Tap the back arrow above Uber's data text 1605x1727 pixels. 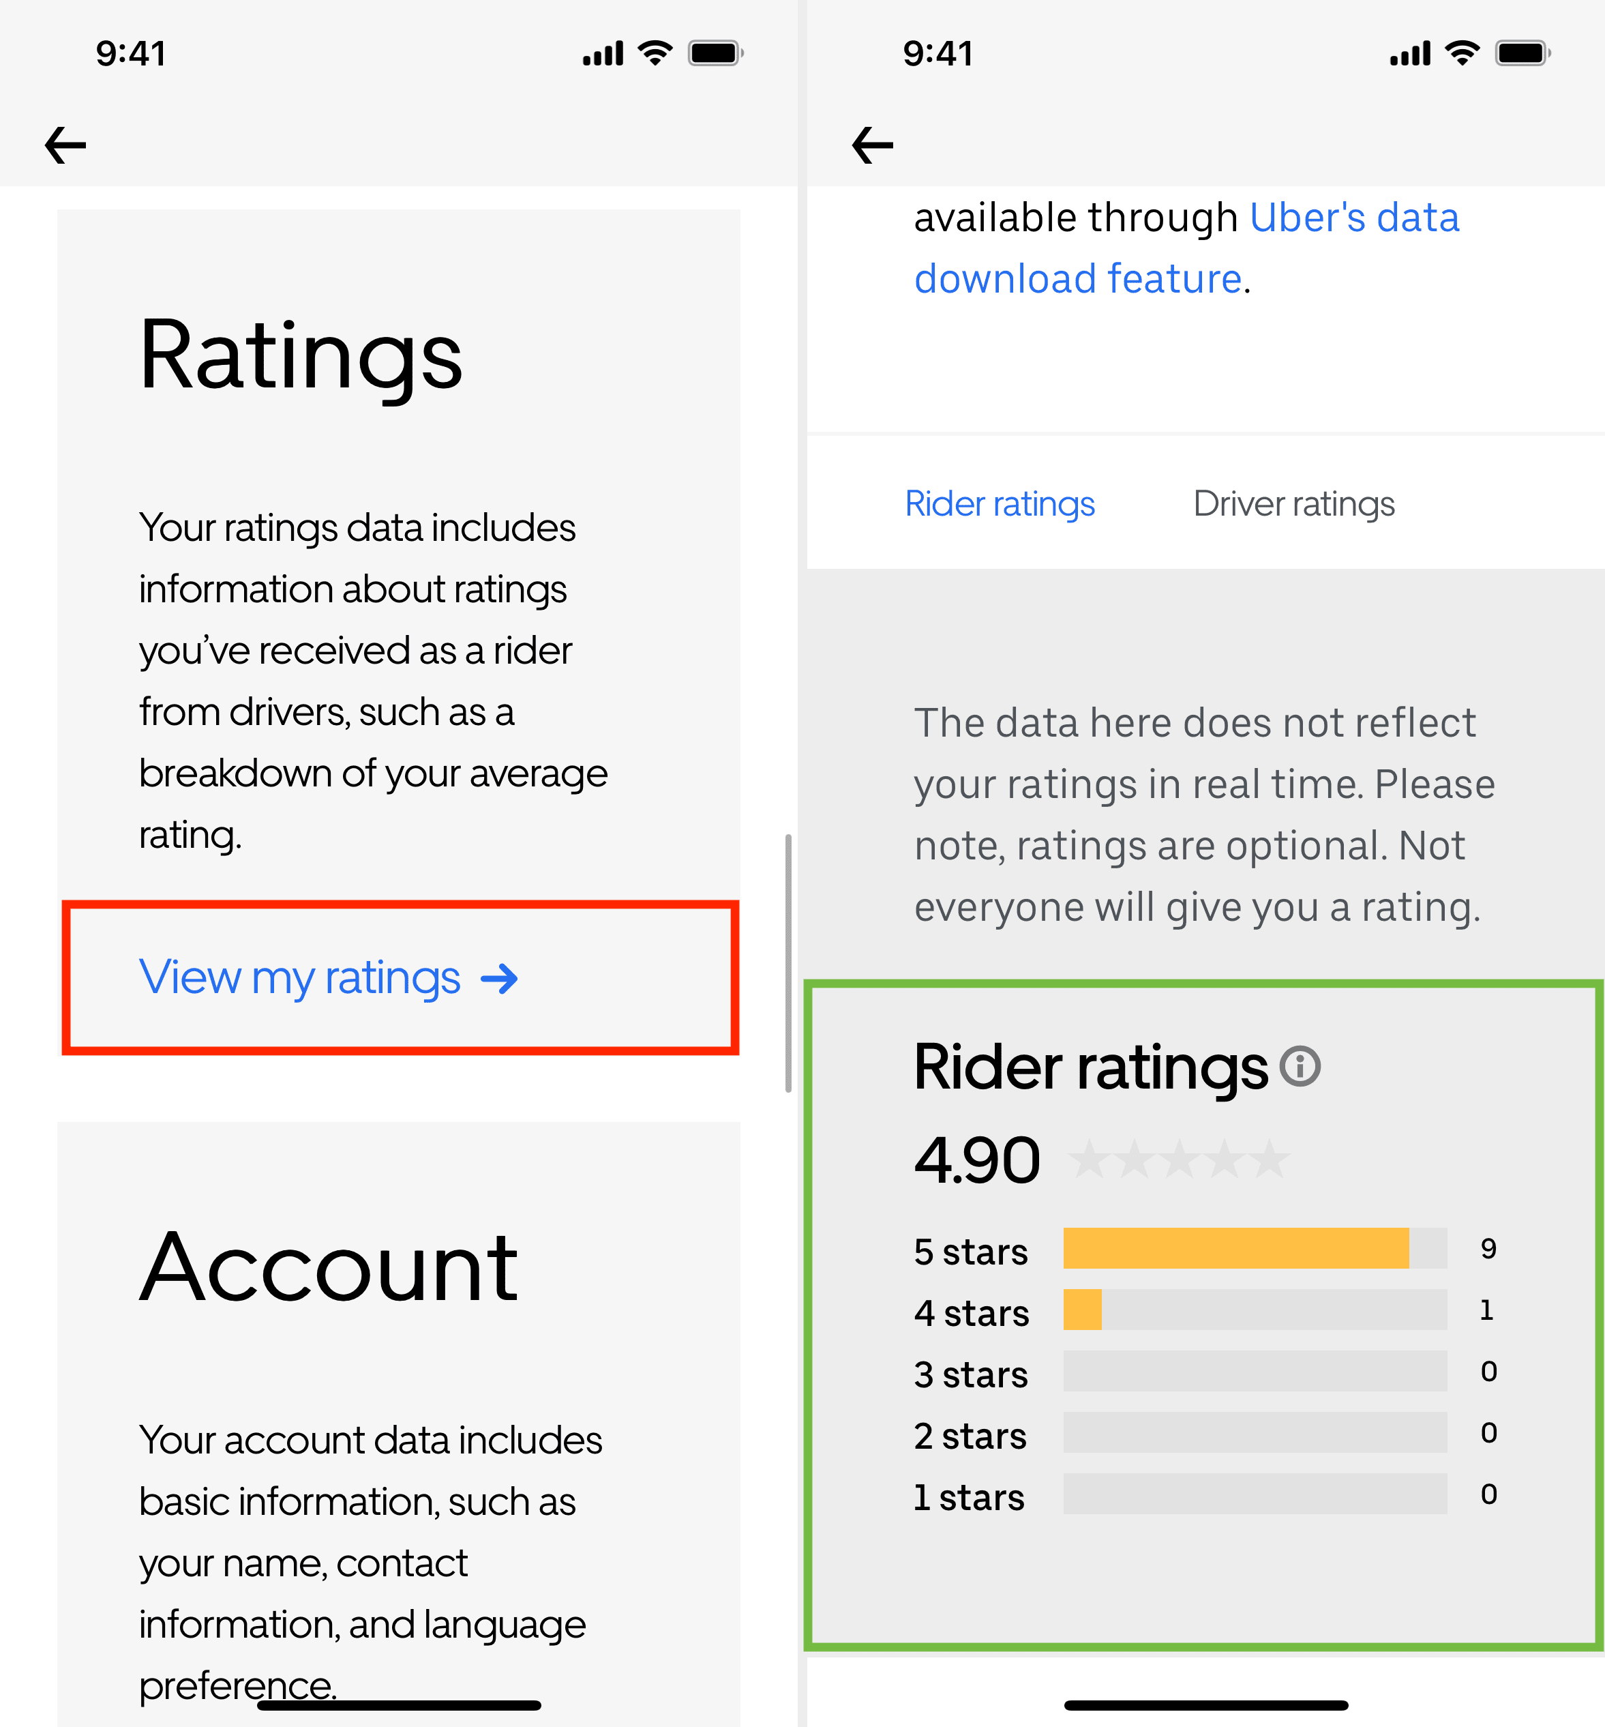pyautogui.click(x=873, y=145)
